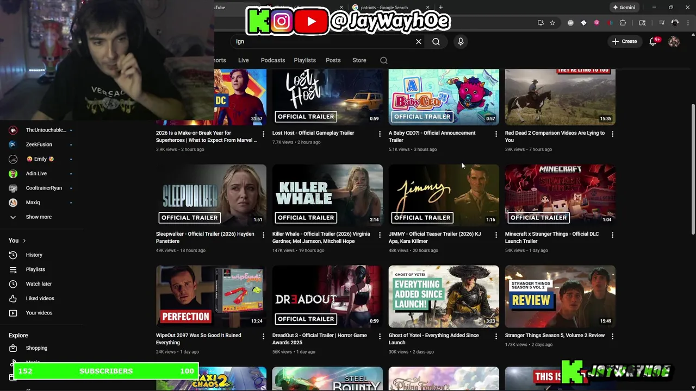Play Lost Host gameplay trailer thumbnail
696x391 pixels.
coord(327,97)
